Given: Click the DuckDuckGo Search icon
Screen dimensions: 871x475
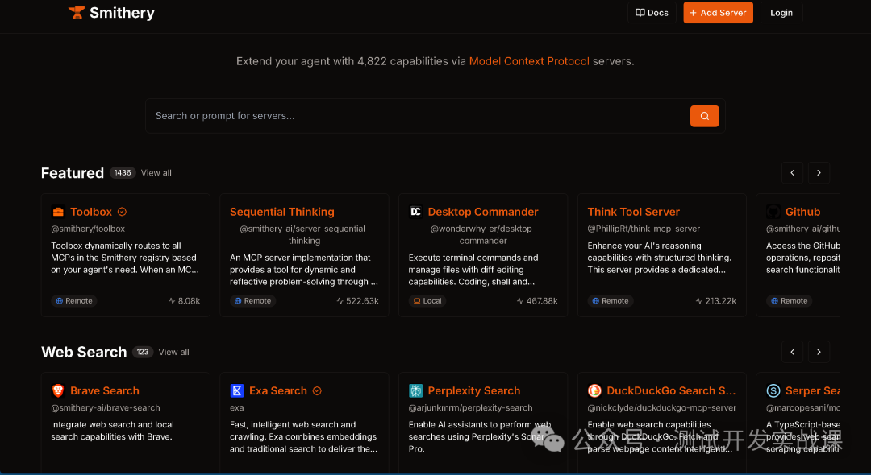Looking at the screenshot, I should 594,390.
